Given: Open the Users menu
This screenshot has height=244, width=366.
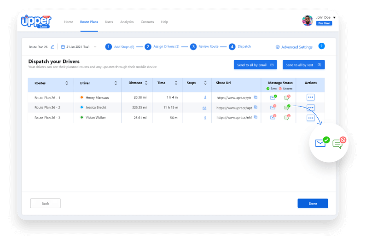Looking at the screenshot, I should pyautogui.click(x=109, y=22).
